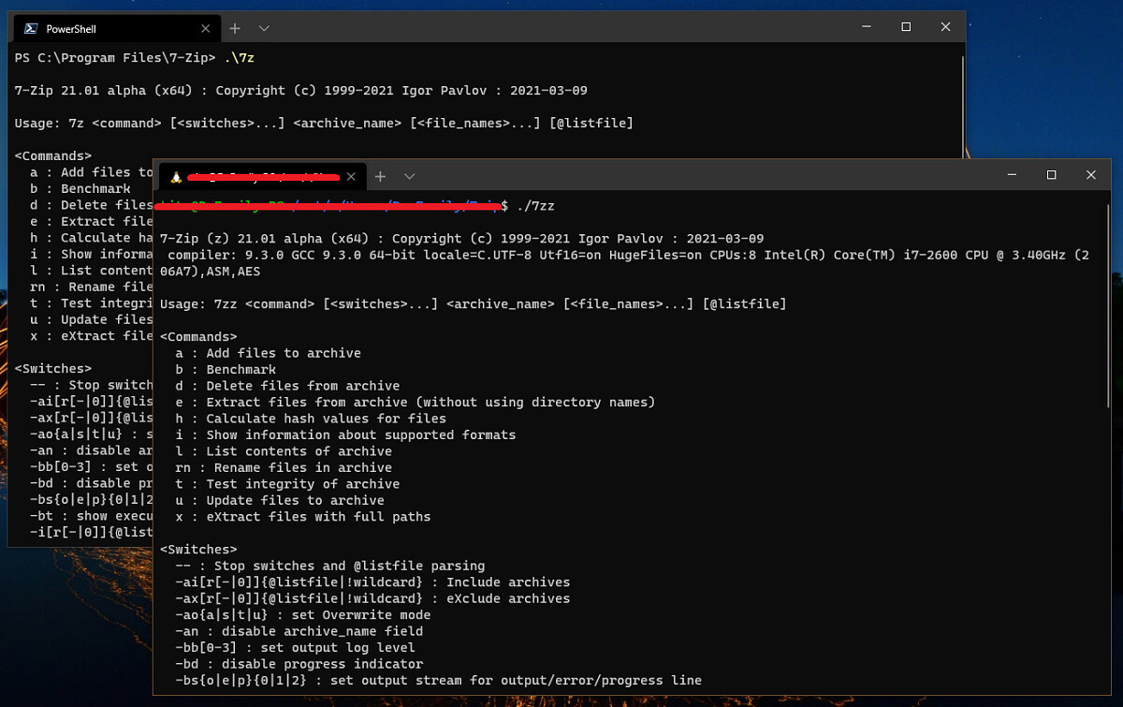The image size is (1123, 707).
Task: Select the PowerShell tab in back window
Action: [116, 28]
